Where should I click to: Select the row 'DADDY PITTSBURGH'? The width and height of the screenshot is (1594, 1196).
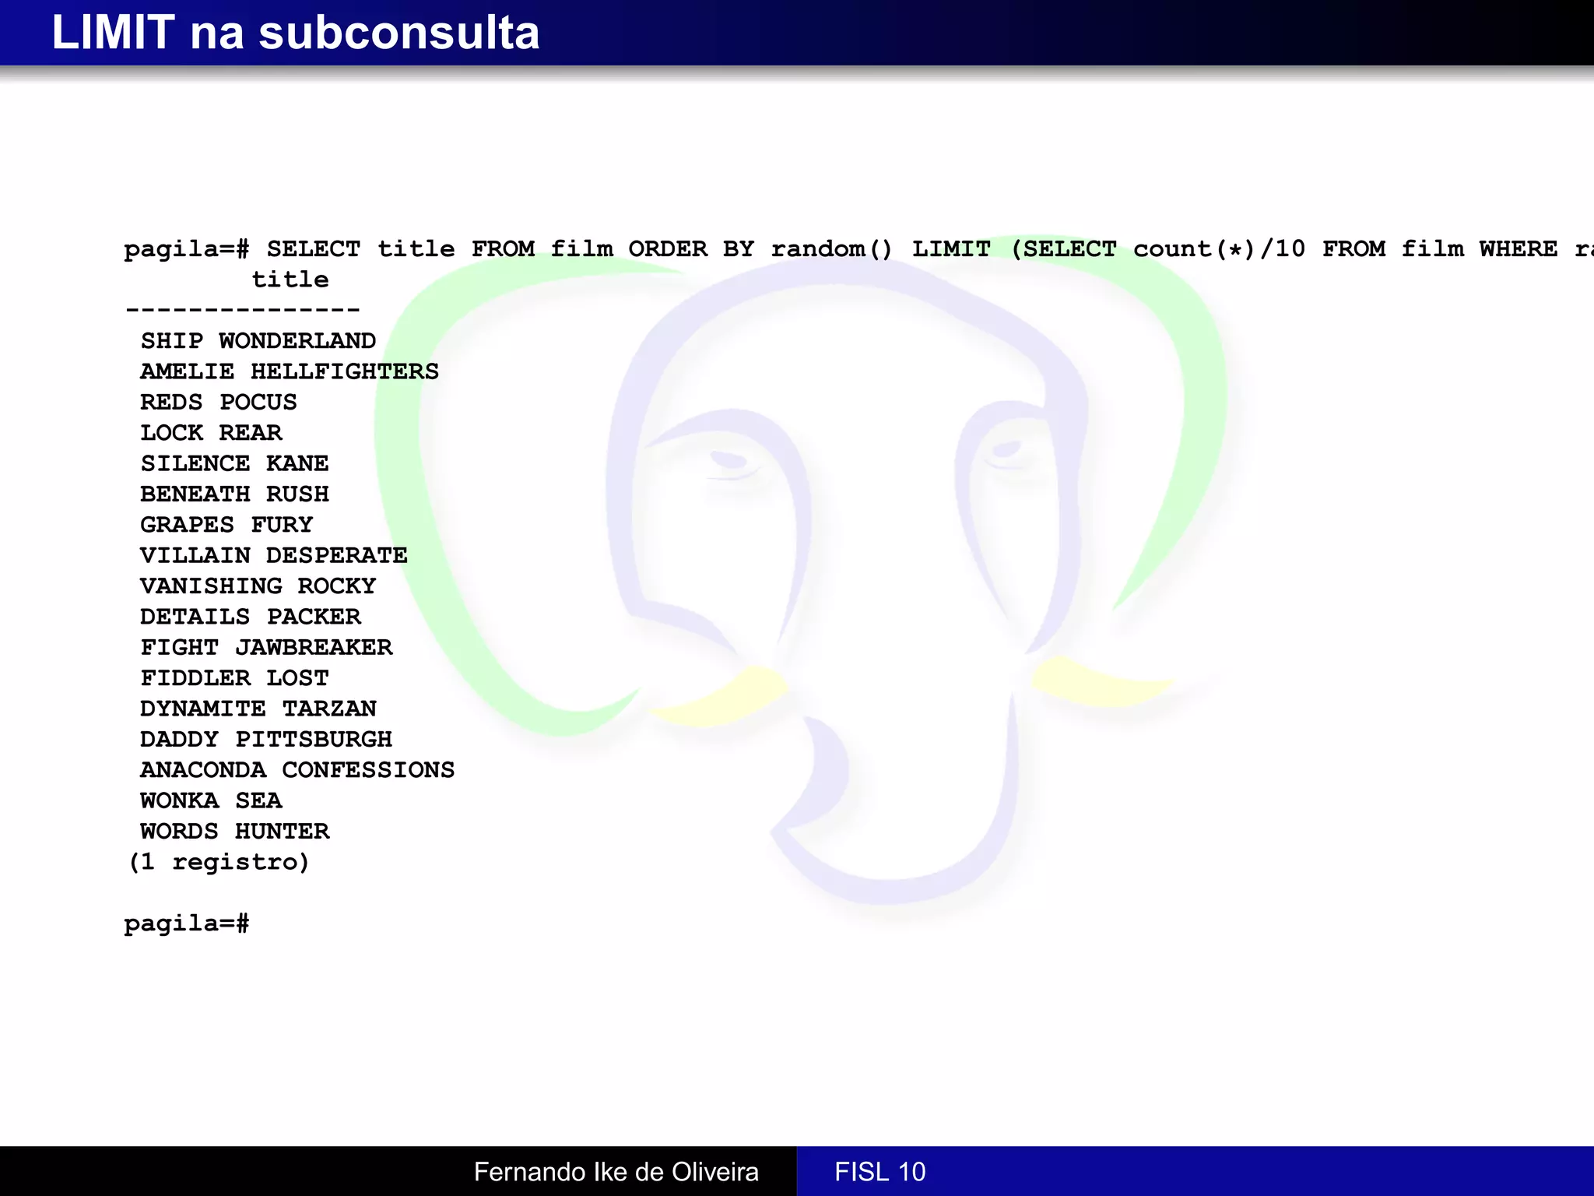pyautogui.click(x=266, y=739)
